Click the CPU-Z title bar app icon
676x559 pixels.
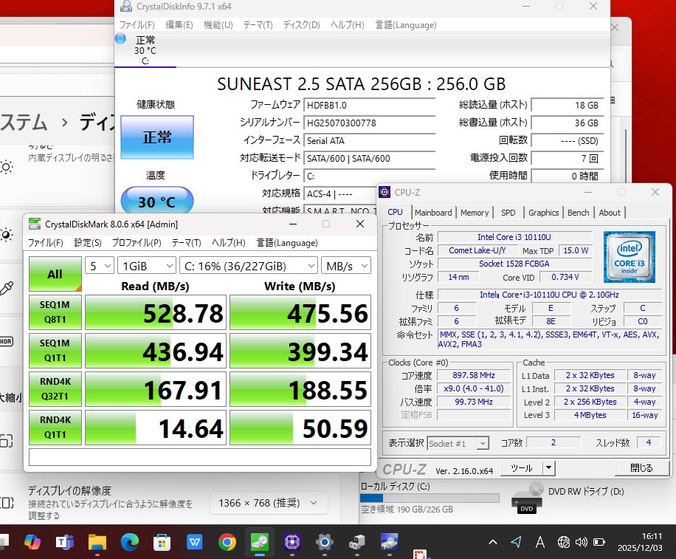(384, 193)
